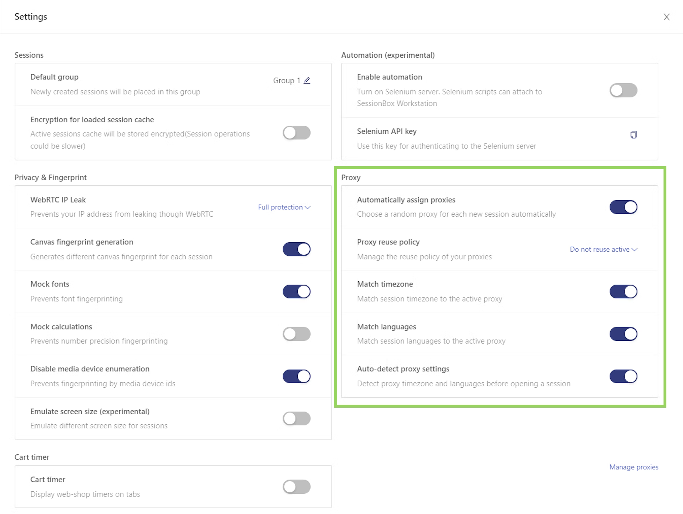Screen dimensions: 683x514
Task: Click the Default group label
Action: (54, 77)
